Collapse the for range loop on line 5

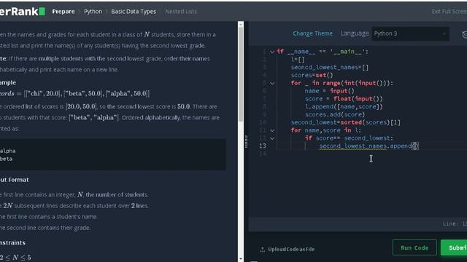pyautogui.click(x=272, y=84)
